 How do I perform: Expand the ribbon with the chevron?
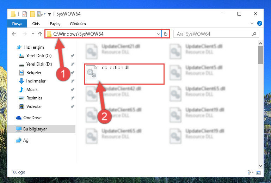tap(252, 23)
